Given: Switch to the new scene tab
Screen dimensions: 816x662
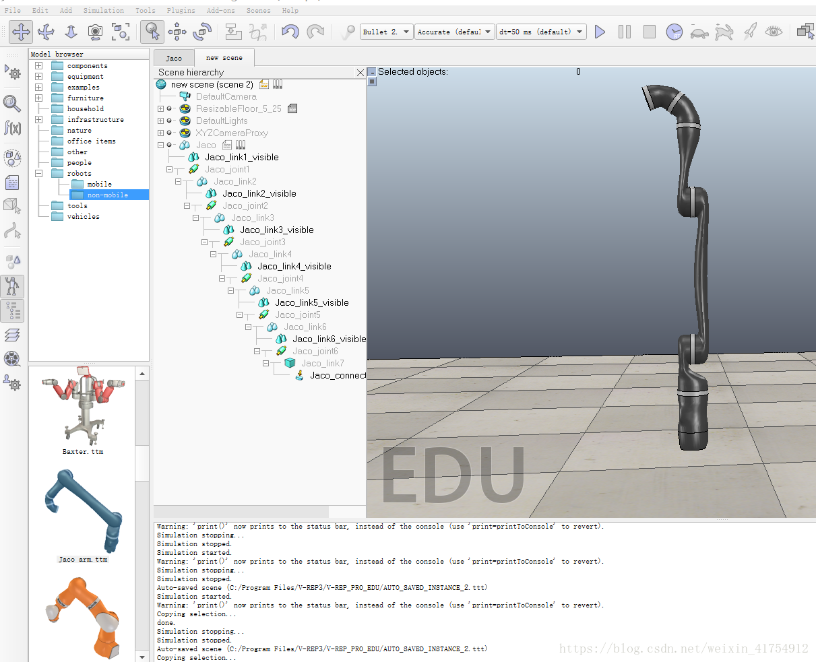Looking at the screenshot, I should 224,58.
